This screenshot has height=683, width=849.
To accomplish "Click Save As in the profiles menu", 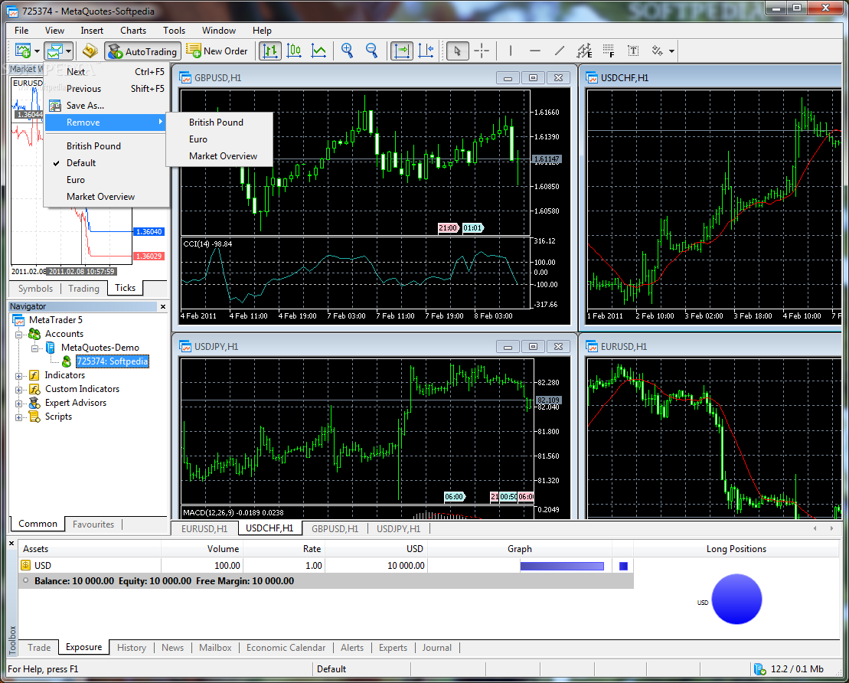I will pos(107,106).
